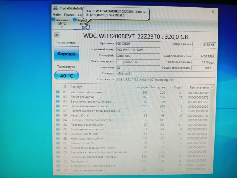This screenshot has width=237, height=178.
Task: Click status icon for attribute BE
Action: click(58, 147)
